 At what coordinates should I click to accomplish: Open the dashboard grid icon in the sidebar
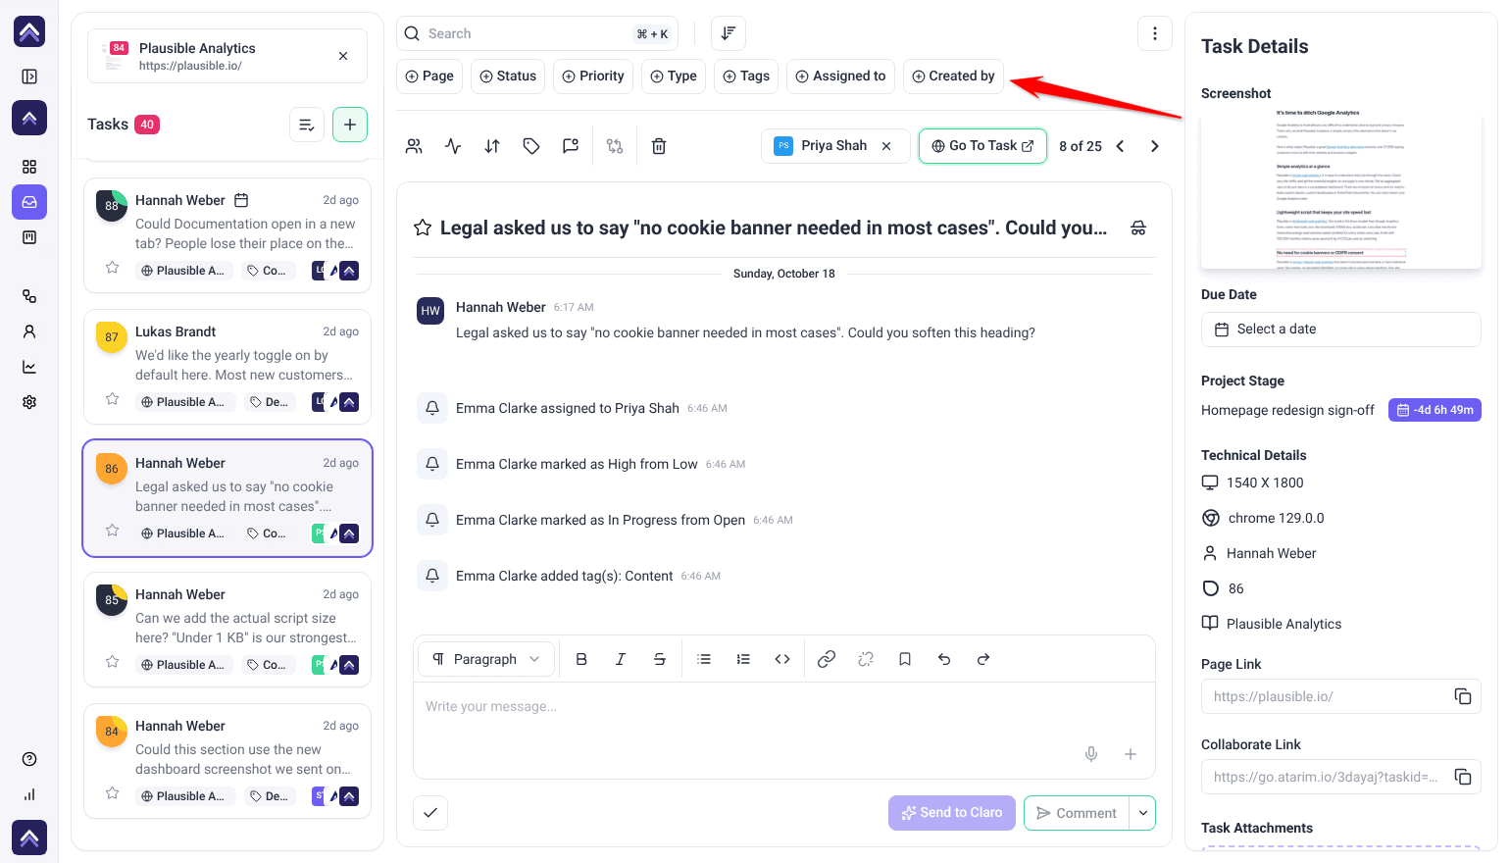coord(29,167)
